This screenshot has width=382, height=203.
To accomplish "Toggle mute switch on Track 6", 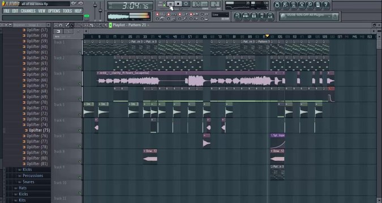I will pyautogui.click(x=80, y=130).
